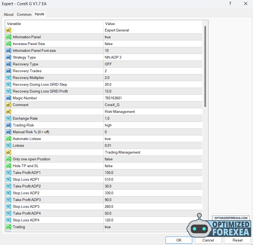The image size is (253, 245).
Task: Click the Variable column header
Action: [54, 24]
